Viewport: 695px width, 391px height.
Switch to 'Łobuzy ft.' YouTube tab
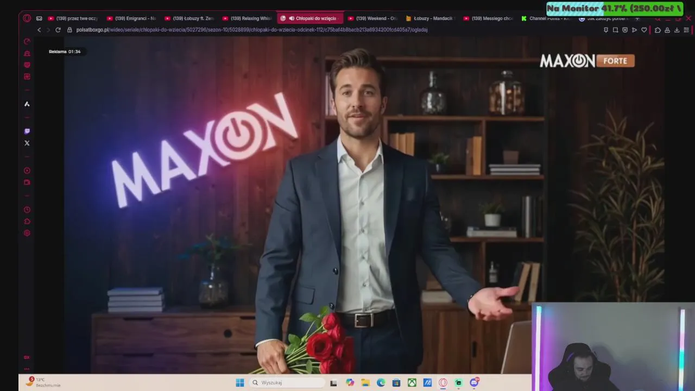coord(189,18)
